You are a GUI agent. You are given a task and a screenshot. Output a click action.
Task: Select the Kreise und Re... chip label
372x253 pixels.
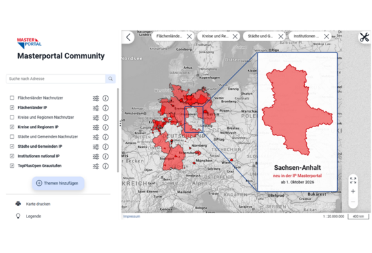(x=215, y=36)
